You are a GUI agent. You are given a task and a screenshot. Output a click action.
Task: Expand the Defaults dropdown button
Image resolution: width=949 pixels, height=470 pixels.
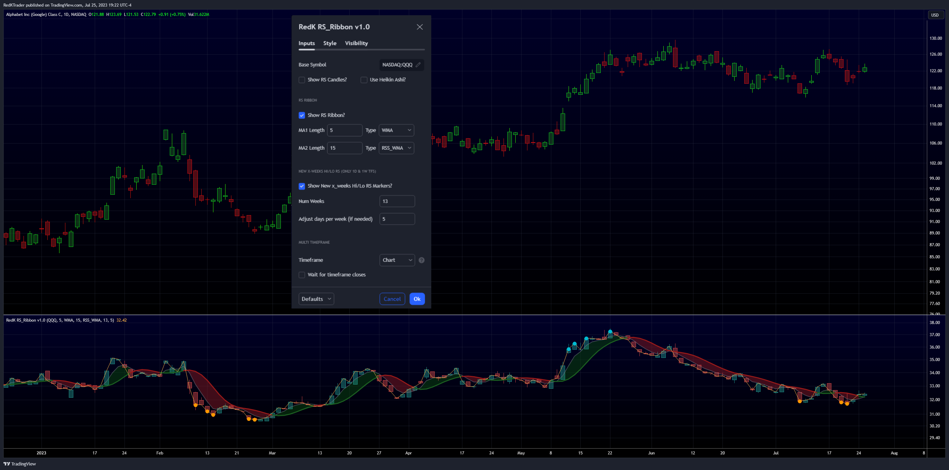coord(316,299)
